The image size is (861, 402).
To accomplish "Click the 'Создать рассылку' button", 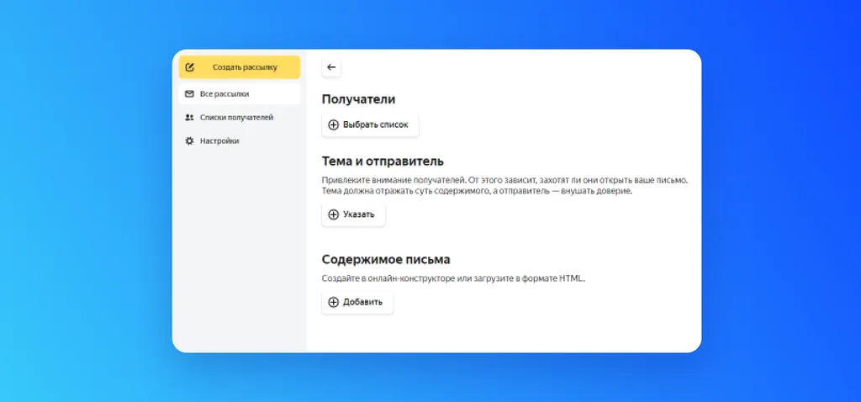I will 240,67.
